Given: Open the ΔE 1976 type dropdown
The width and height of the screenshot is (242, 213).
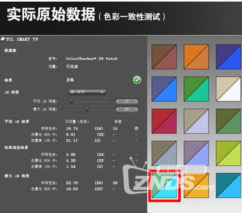Looking at the screenshot, I should click(x=87, y=92).
